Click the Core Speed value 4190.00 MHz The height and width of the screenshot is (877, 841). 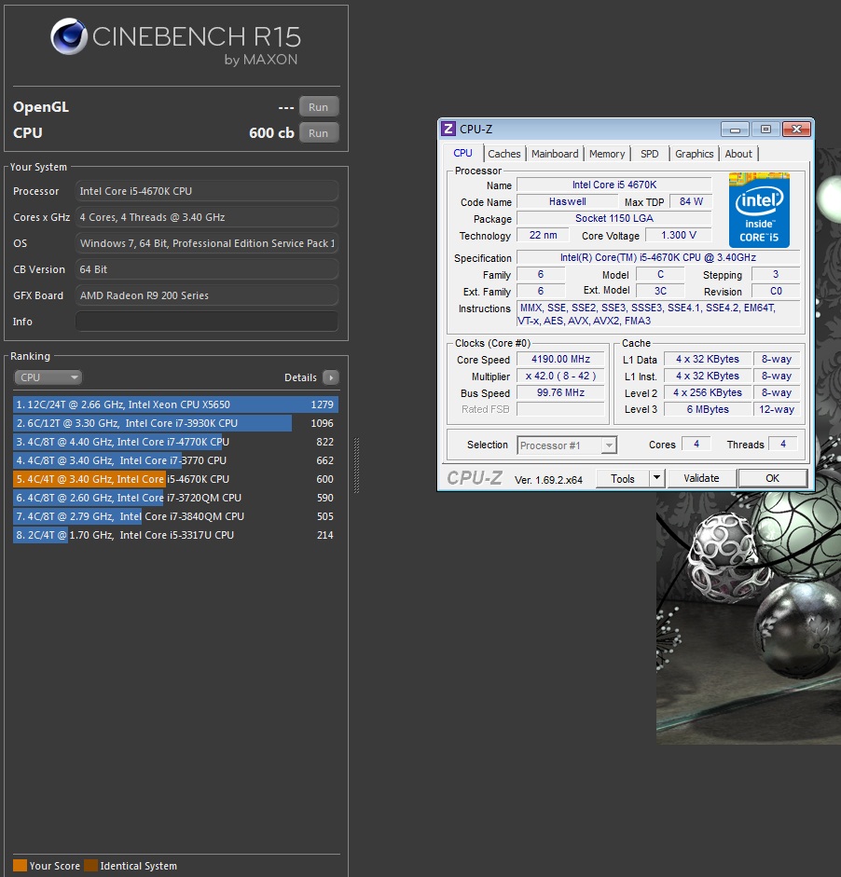coord(560,359)
